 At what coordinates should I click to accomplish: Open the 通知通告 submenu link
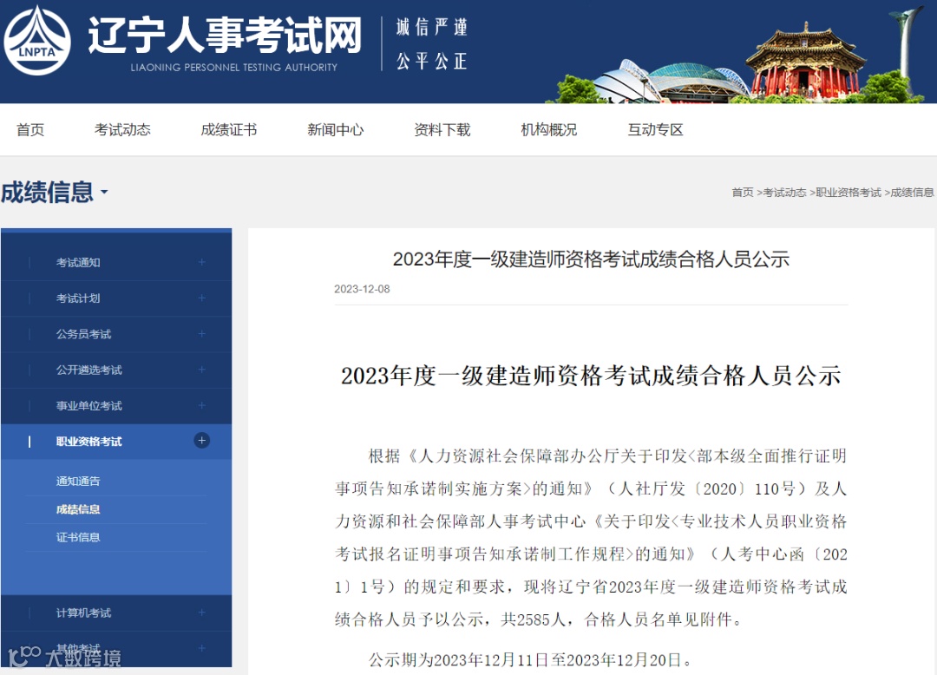point(78,482)
